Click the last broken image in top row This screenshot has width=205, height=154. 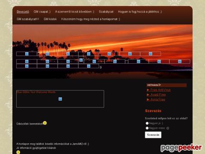[150, 54]
